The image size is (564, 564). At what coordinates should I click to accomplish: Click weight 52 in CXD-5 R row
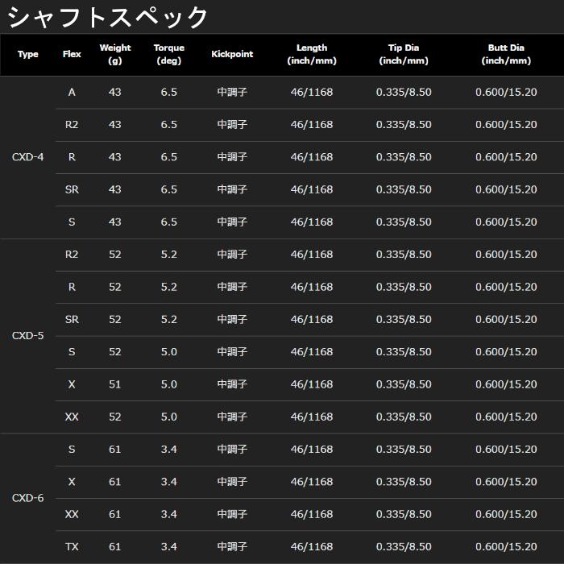(115, 287)
